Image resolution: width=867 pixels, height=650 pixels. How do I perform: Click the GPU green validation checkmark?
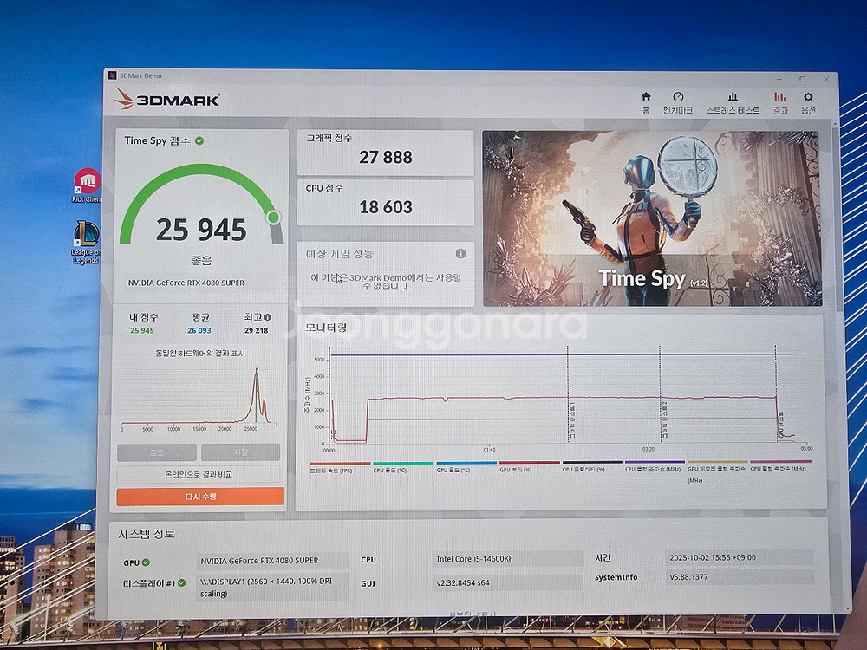click(x=146, y=562)
